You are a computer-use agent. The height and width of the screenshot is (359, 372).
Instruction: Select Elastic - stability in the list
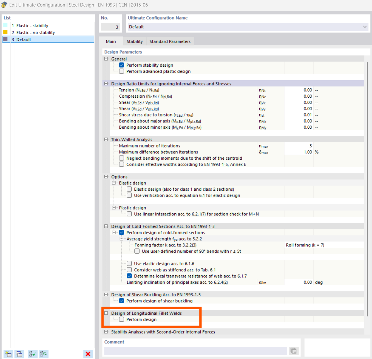(x=32, y=26)
